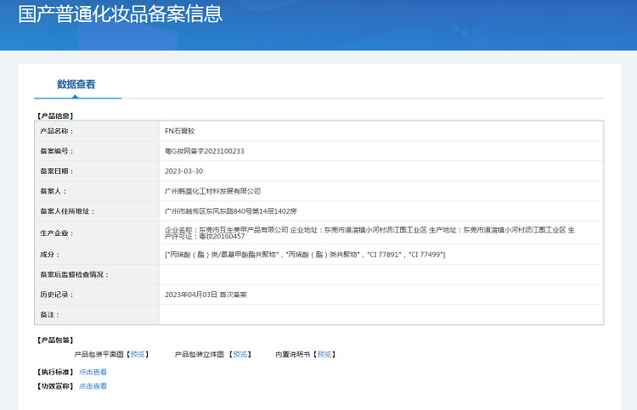This screenshot has height=410, width=637.
Task: Click the 备案后监督检查情况 label
Action: 75,275
